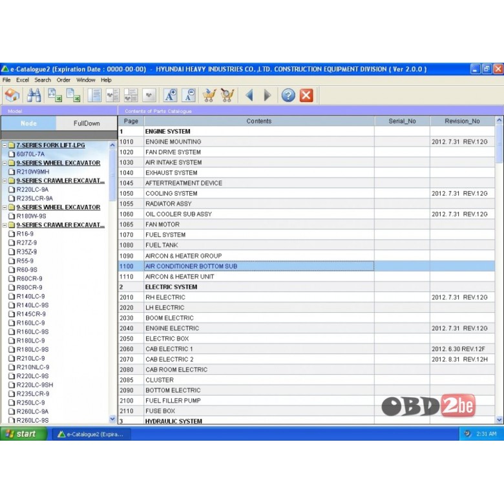This screenshot has height=504, width=504.
Task: Select the side-by-side view layout icon
Action: tap(113, 96)
